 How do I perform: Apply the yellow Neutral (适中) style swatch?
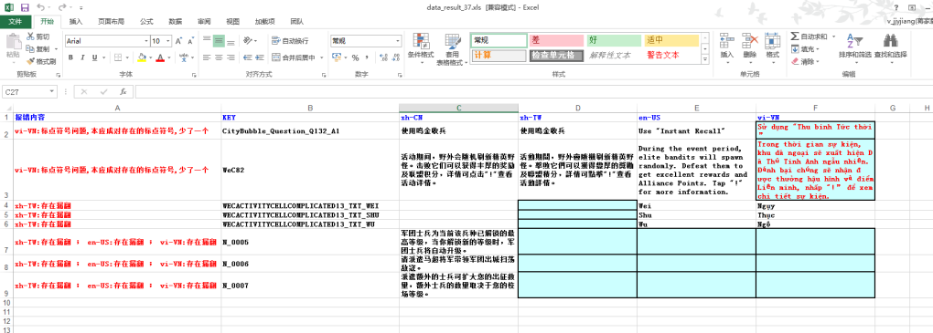pos(671,40)
